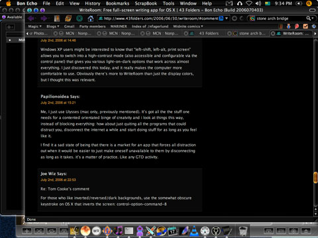Expand the Magic bookmarks folder
This screenshot has width=318, height=238.
34,26
